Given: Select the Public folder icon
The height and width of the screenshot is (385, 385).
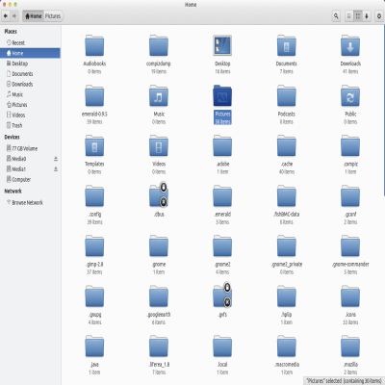Looking at the screenshot, I should click(x=350, y=95).
